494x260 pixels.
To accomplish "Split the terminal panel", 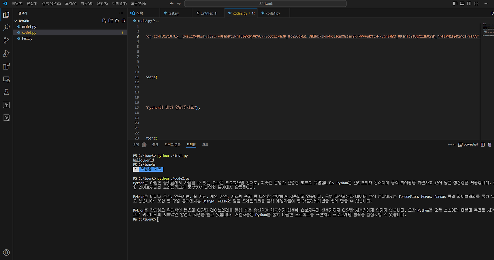I will [x=483, y=145].
